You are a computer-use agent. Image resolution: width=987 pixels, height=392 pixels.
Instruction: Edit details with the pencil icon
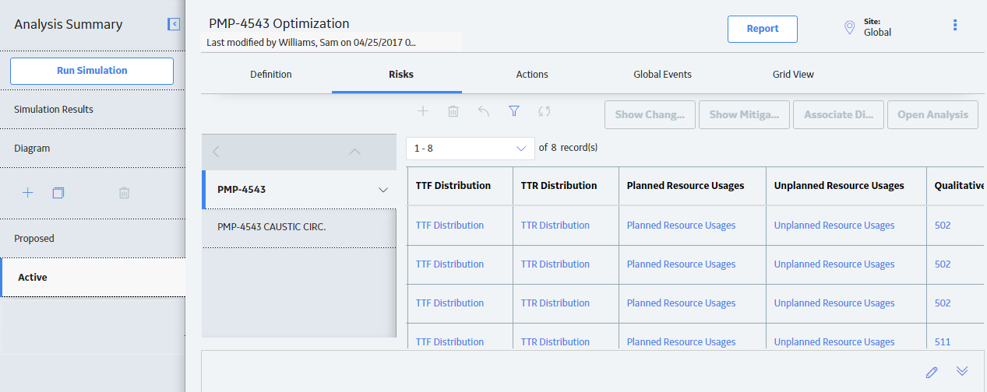[x=932, y=372]
